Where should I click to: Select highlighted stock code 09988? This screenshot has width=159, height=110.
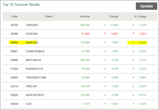14,42
